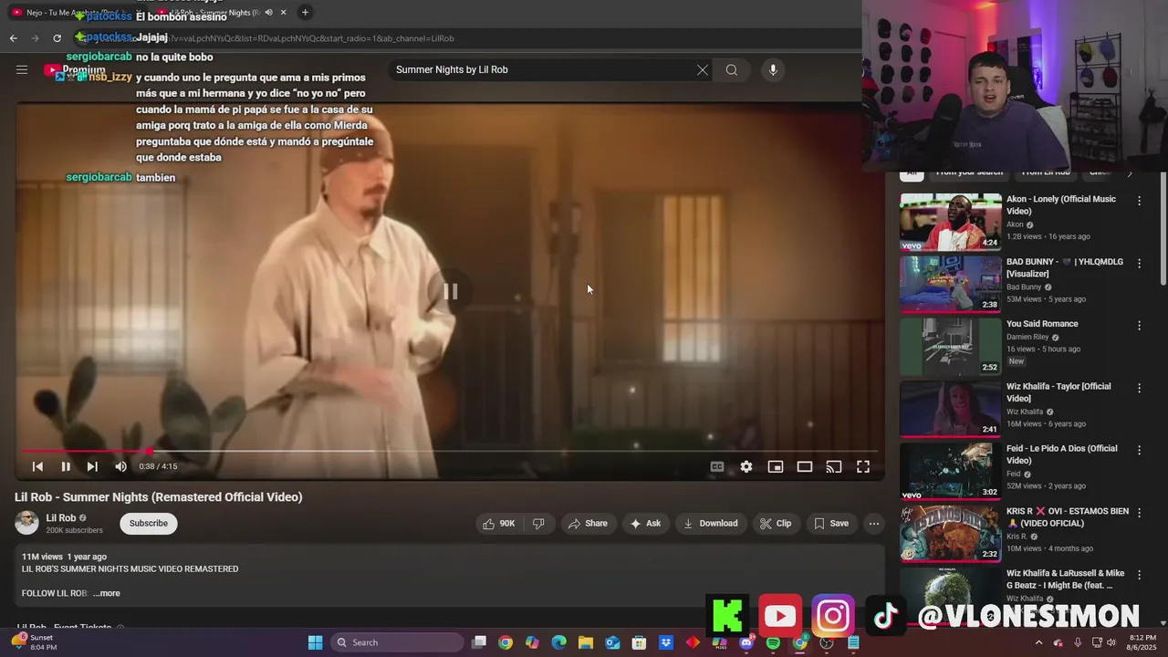Mute the tab using its speaker icon
Viewport: 1168px width, 657px height.
(268, 12)
